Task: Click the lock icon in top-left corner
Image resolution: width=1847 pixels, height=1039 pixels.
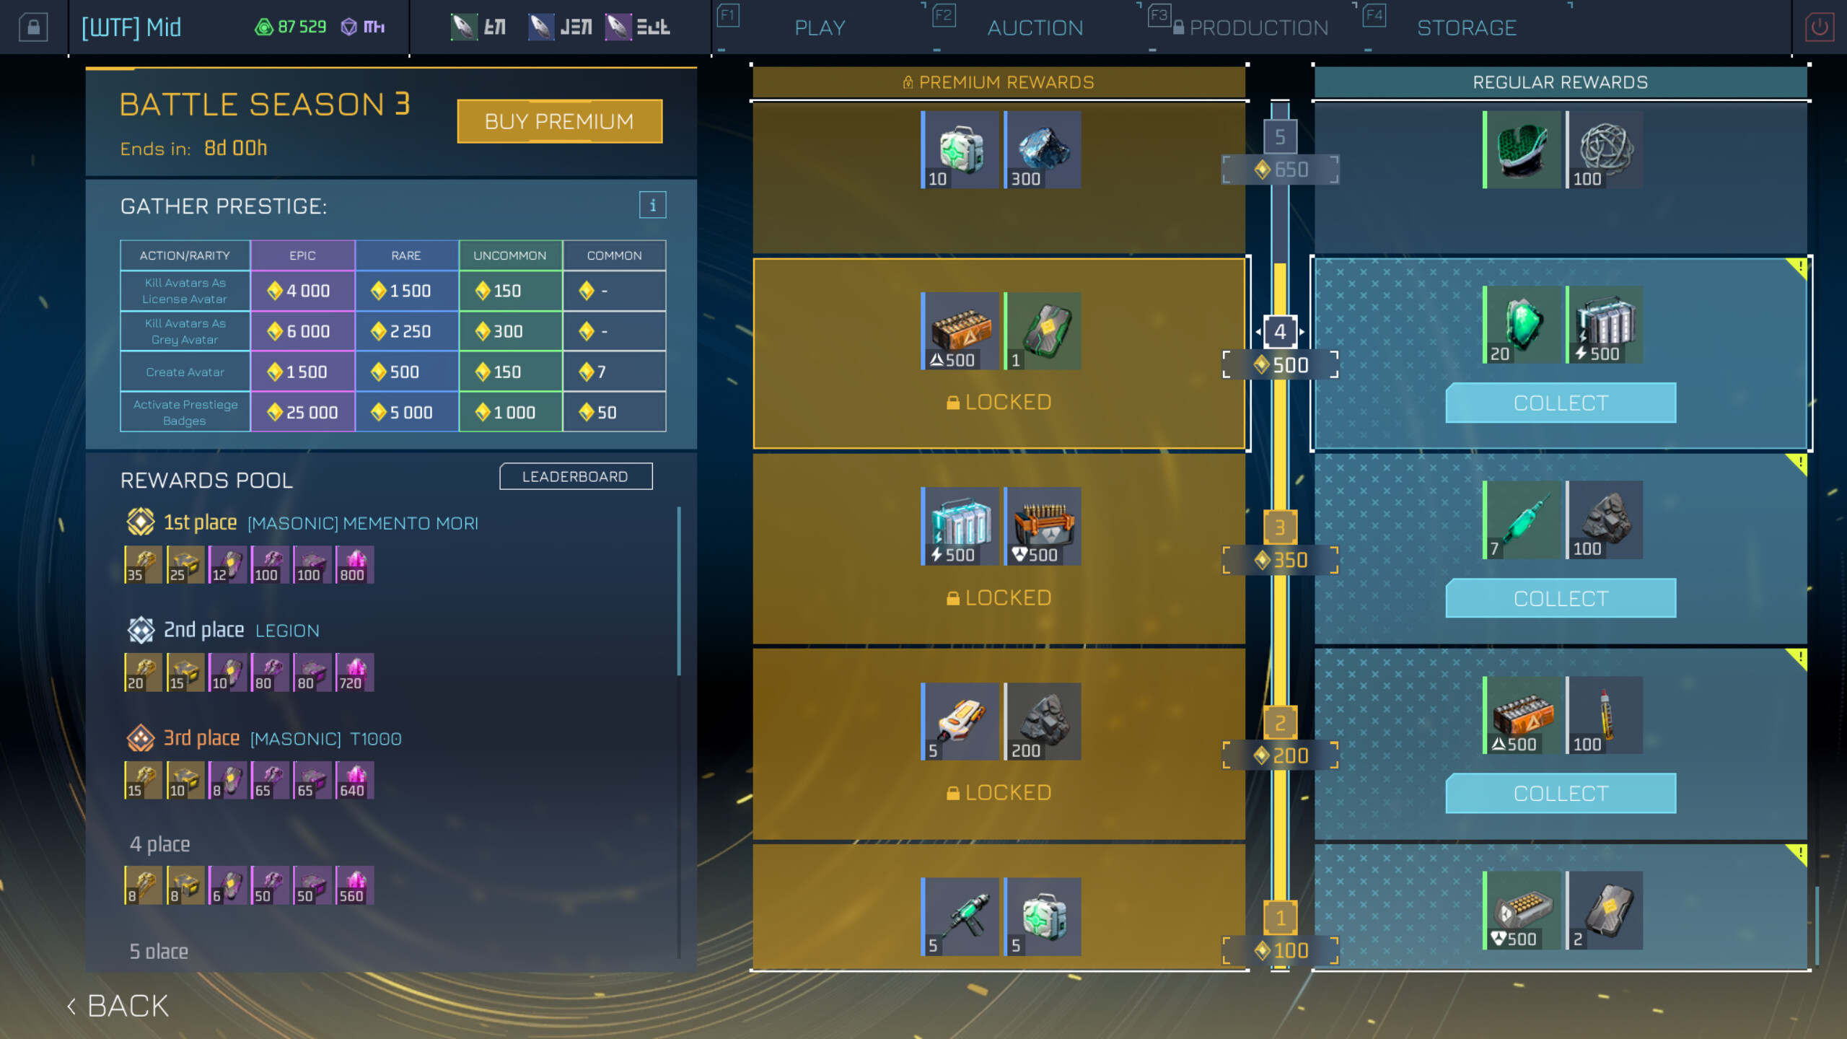Action: [x=32, y=27]
